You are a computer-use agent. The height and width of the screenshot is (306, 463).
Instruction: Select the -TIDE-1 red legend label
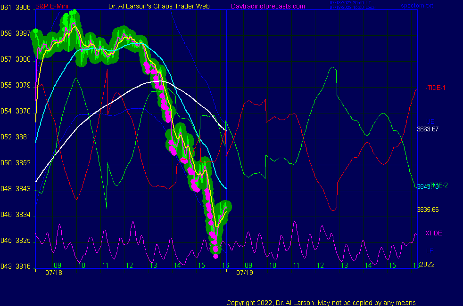coord(436,88)
